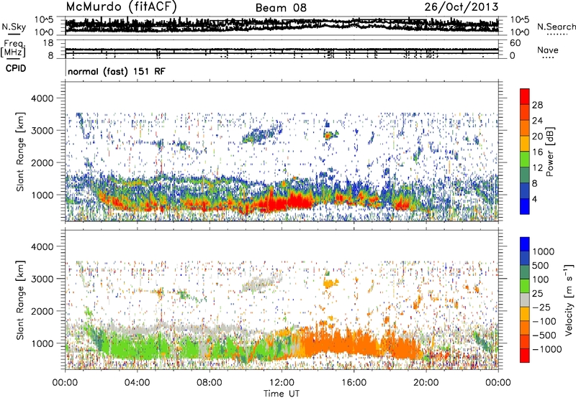Click the N.Sky axis label

(14, 27)
